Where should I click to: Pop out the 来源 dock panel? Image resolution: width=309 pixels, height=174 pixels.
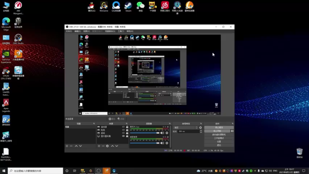click(127, 123)
